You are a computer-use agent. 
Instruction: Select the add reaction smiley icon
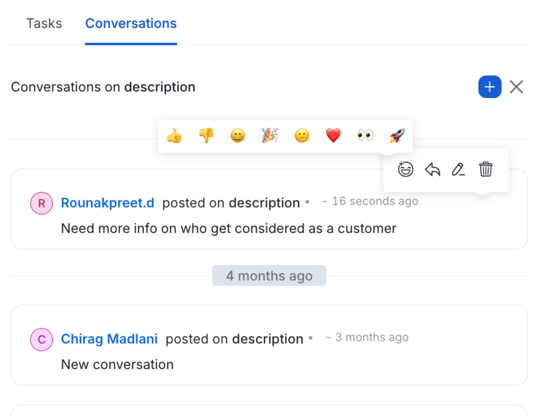coord(405,169)
